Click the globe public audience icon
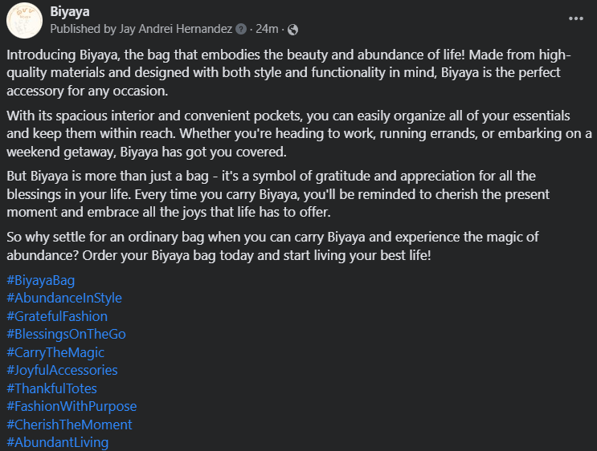Image resolution: width=597 pixels, height=451 pixels. (x=292, y=30)
